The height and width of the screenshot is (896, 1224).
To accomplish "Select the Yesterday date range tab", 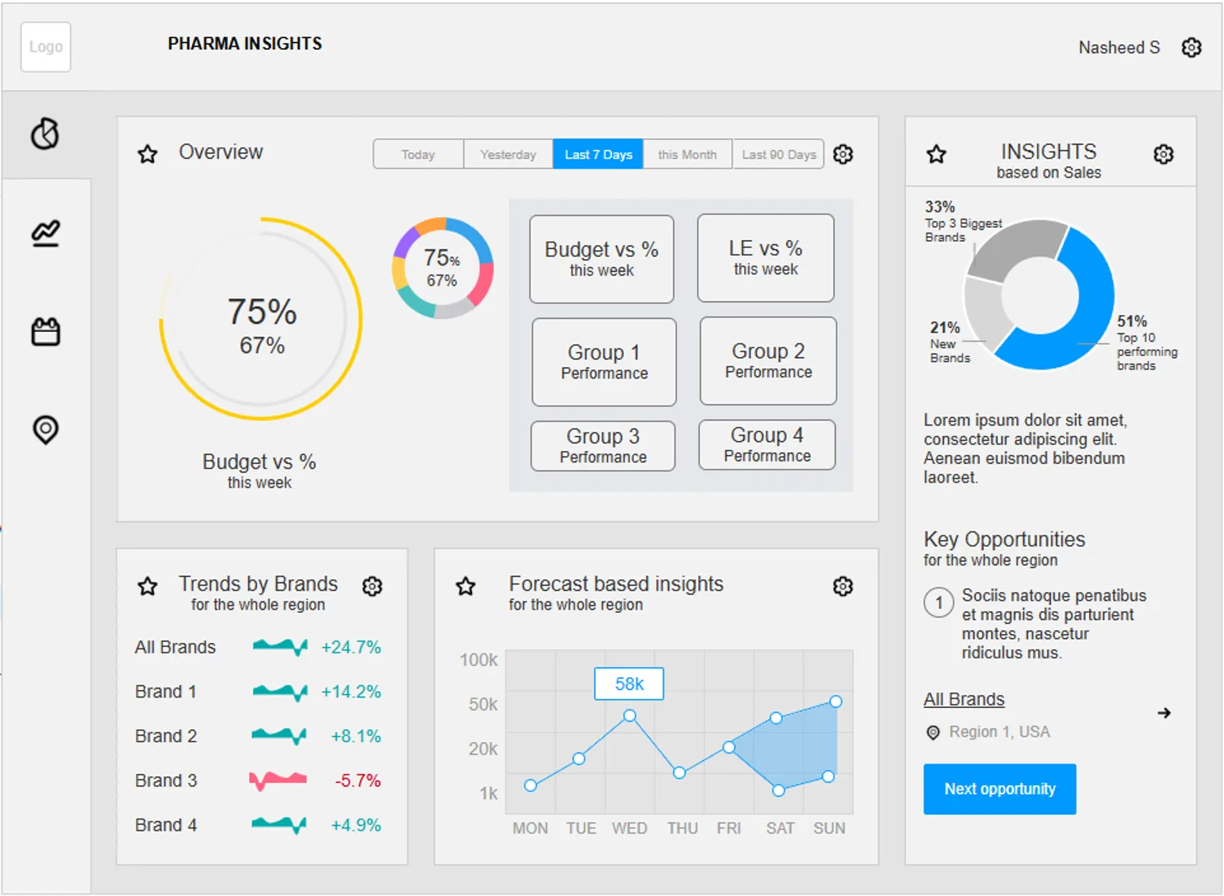I will coord(508,154).
